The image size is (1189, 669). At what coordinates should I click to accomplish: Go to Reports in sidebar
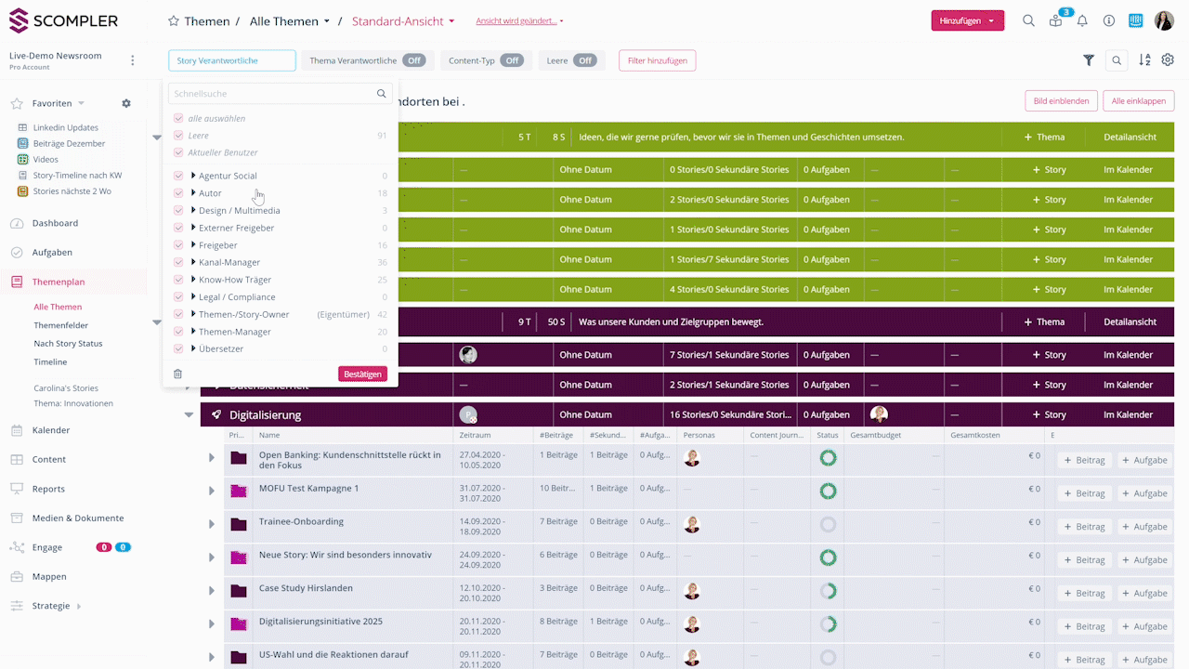point(48,489)
